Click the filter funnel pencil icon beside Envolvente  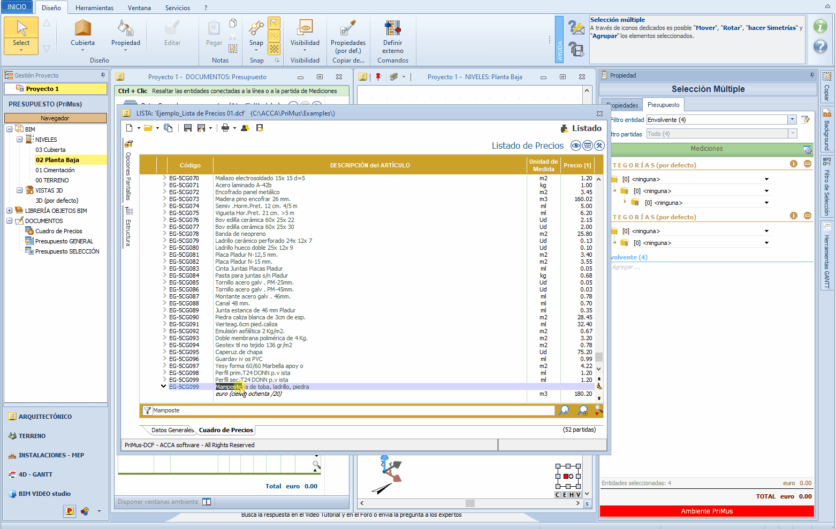[x=805, y=120]
